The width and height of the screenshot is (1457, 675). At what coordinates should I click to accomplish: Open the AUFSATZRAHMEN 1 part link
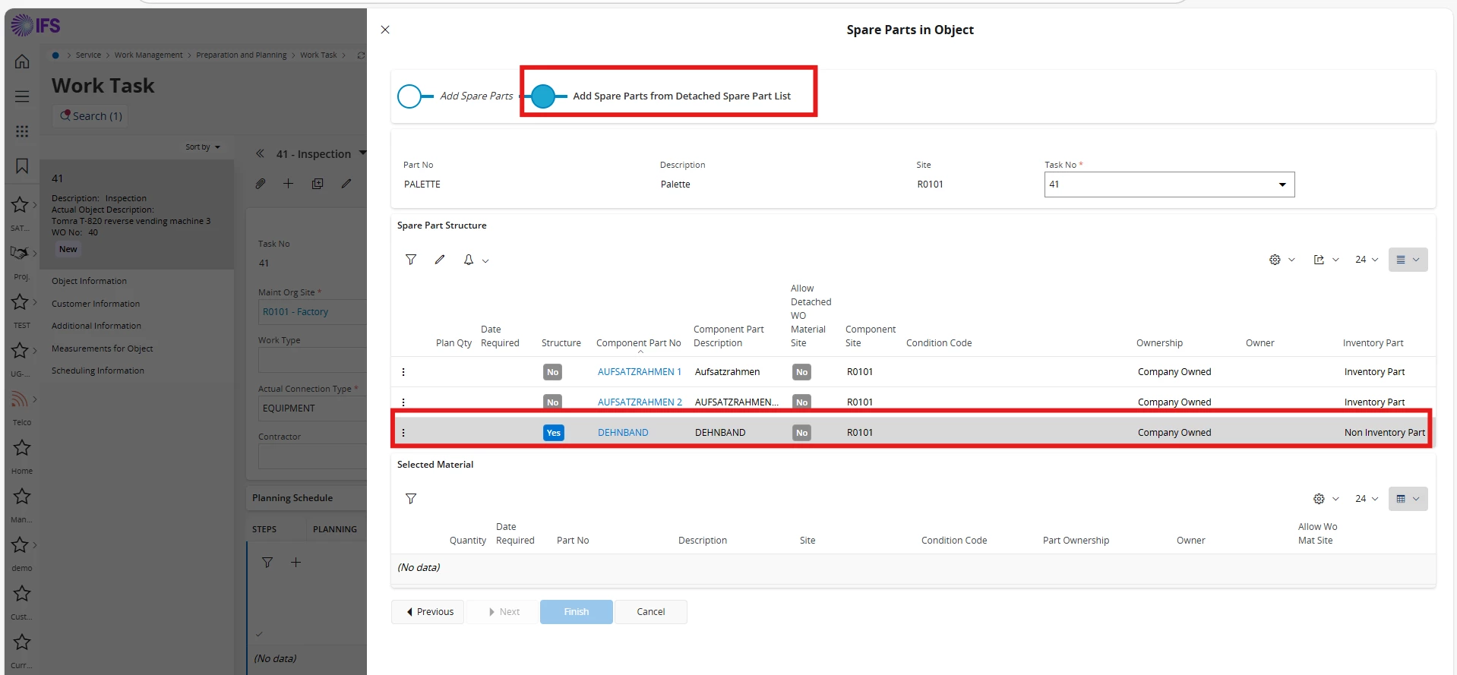[x=640, y=372]
